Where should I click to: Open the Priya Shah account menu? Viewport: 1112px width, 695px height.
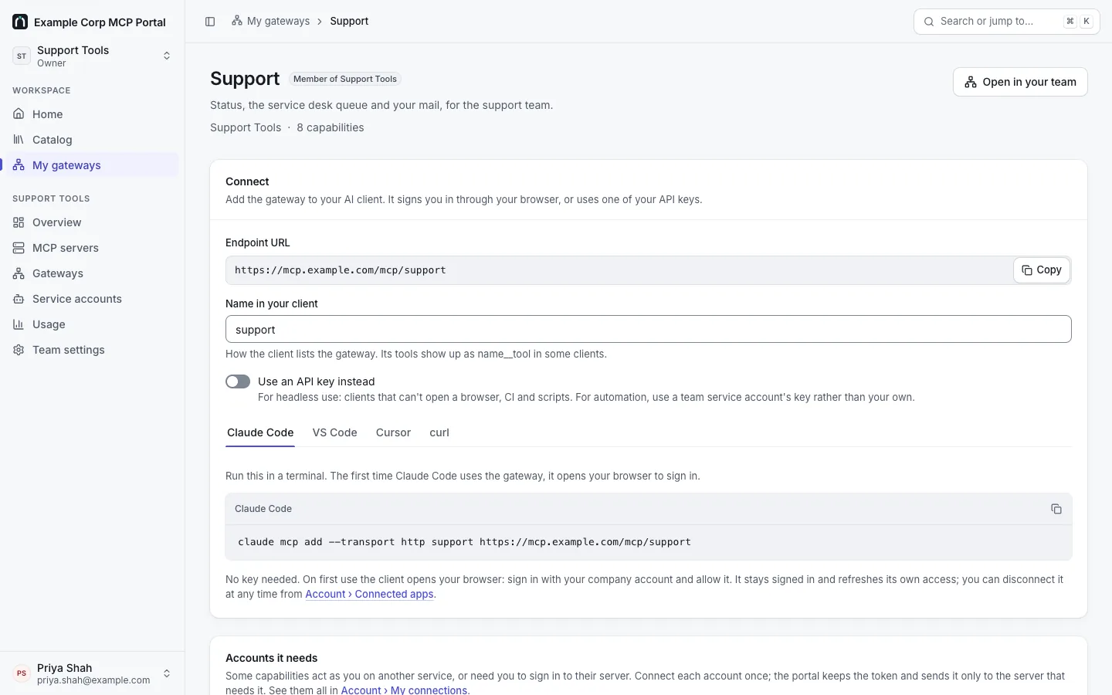click(x=93, y=673)
